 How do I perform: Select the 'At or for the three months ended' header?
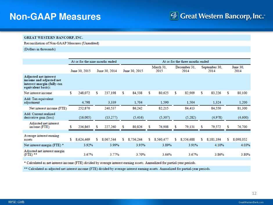point(185,62)
